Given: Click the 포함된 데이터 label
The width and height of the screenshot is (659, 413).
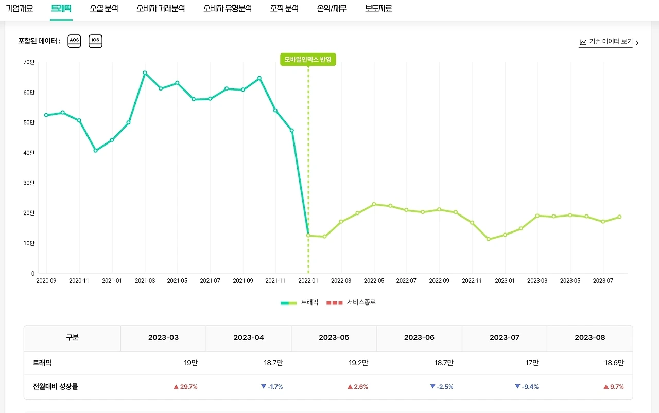Looking at the screenshot, I should (x=39, y=41).
